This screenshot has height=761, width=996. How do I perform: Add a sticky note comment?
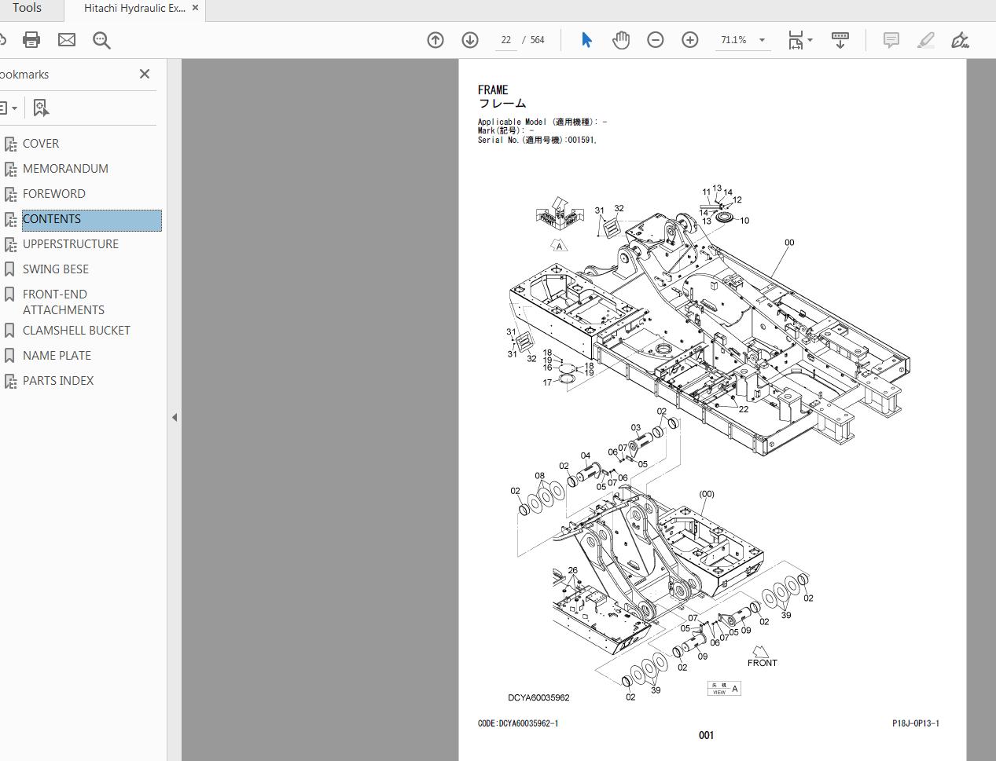(x=891, y=39)
